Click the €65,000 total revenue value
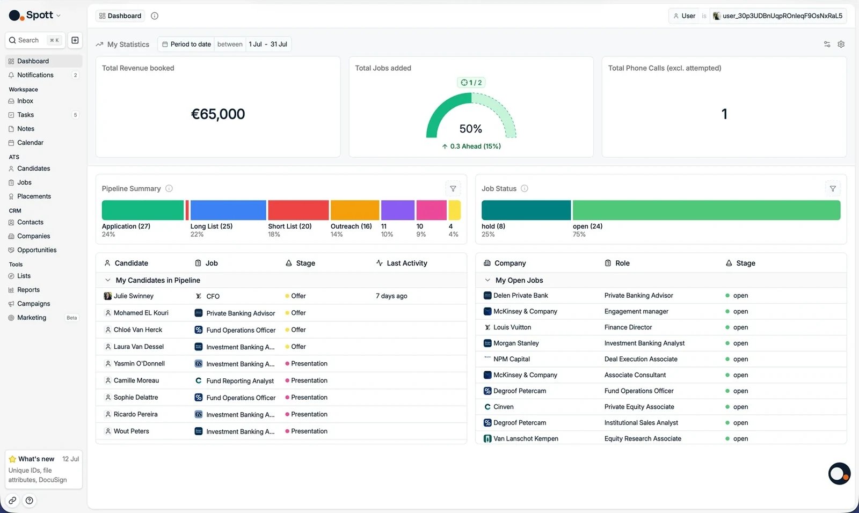 click(x=218, y=114)
